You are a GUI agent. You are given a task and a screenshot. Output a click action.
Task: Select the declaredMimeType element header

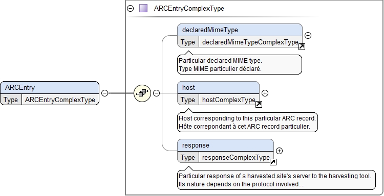point(240,30)
